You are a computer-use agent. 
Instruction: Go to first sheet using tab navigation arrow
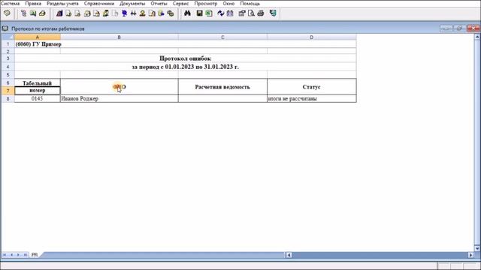coord(5,255)
